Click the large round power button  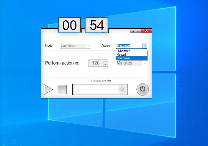pos(143,89)
